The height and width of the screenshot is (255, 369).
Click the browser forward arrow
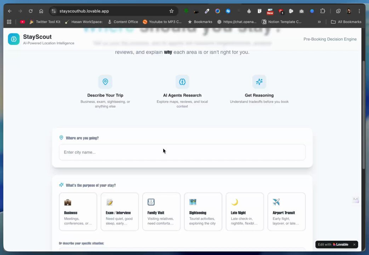[x=20, y=11]
